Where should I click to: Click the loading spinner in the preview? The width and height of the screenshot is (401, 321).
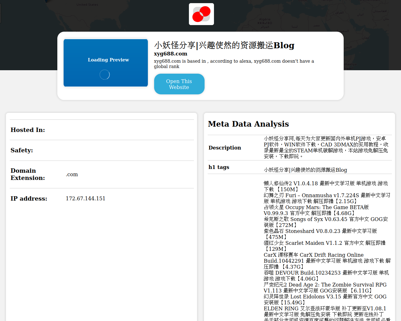(105, 75)
